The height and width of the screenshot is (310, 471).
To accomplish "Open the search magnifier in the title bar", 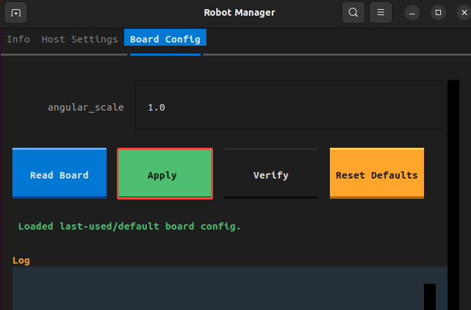I will pos(353,12).
